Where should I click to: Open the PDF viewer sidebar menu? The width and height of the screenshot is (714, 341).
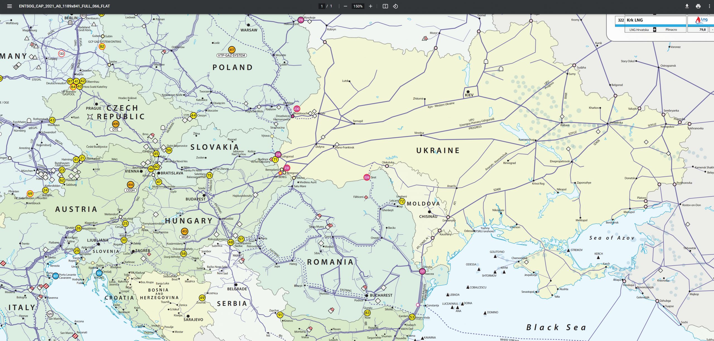click(x=9, y=6)
